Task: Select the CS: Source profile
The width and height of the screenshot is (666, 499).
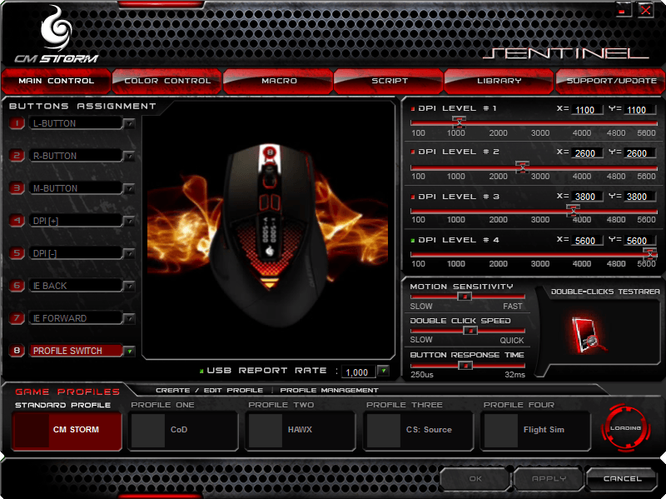Action: tap(419, 430)
